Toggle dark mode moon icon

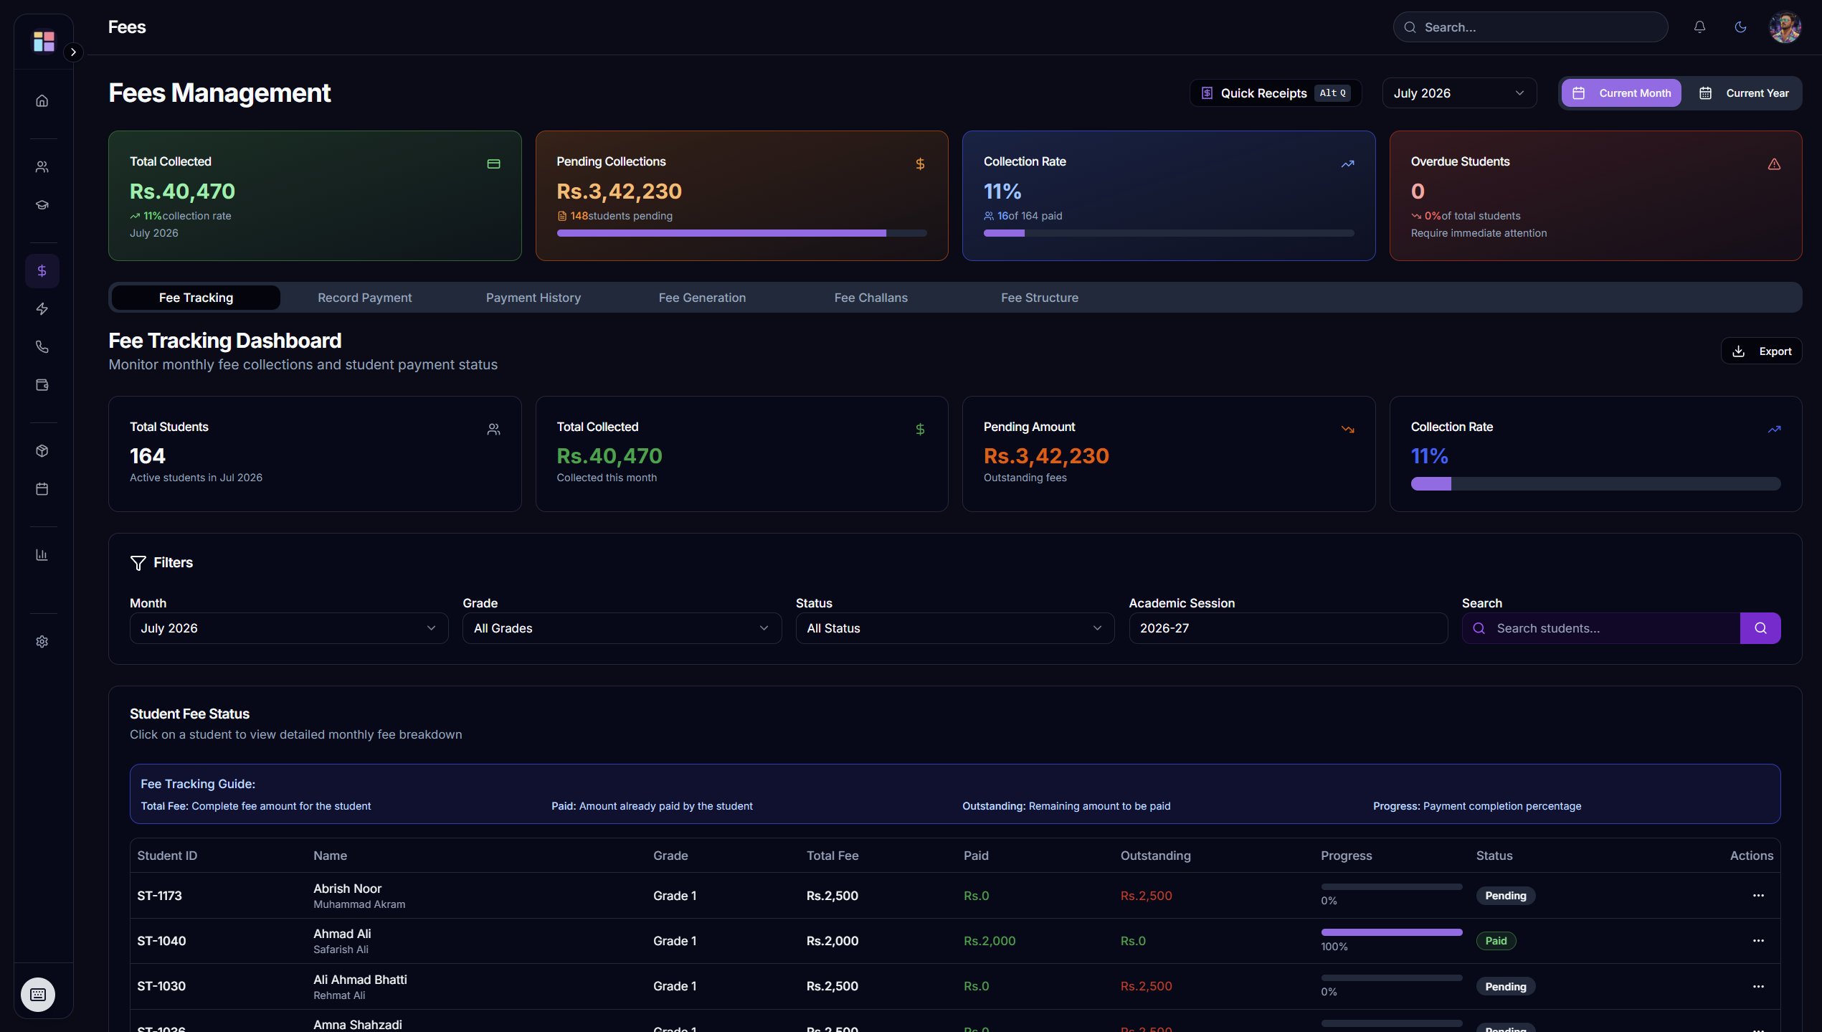[1740, 27]
